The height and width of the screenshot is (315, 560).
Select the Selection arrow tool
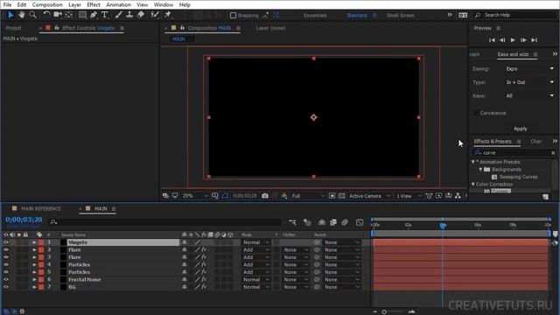[10, 15]
